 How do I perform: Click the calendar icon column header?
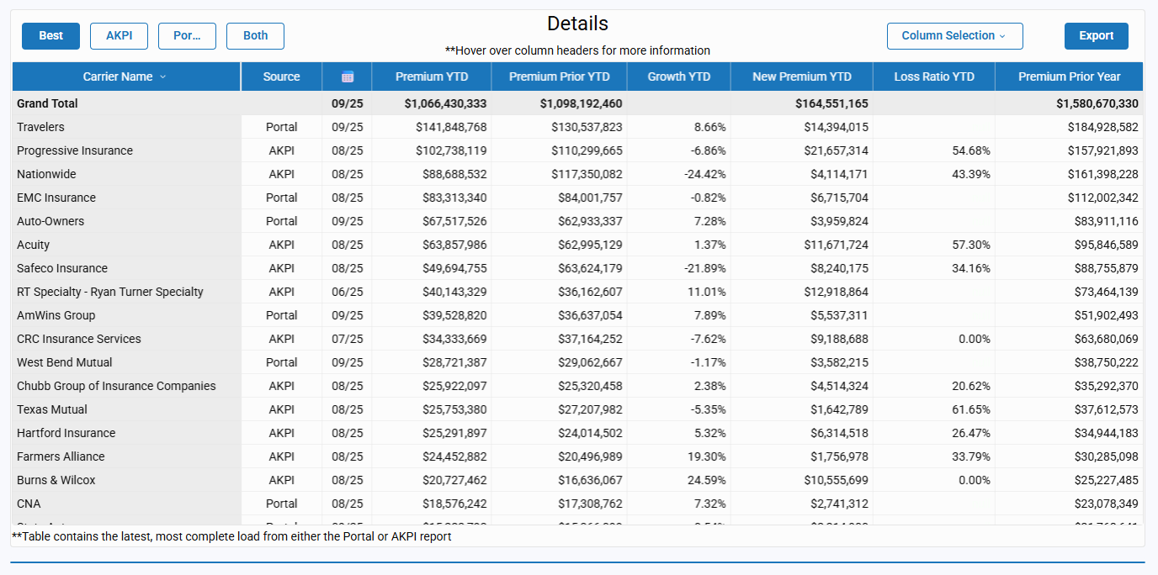(x=347, y=76)
